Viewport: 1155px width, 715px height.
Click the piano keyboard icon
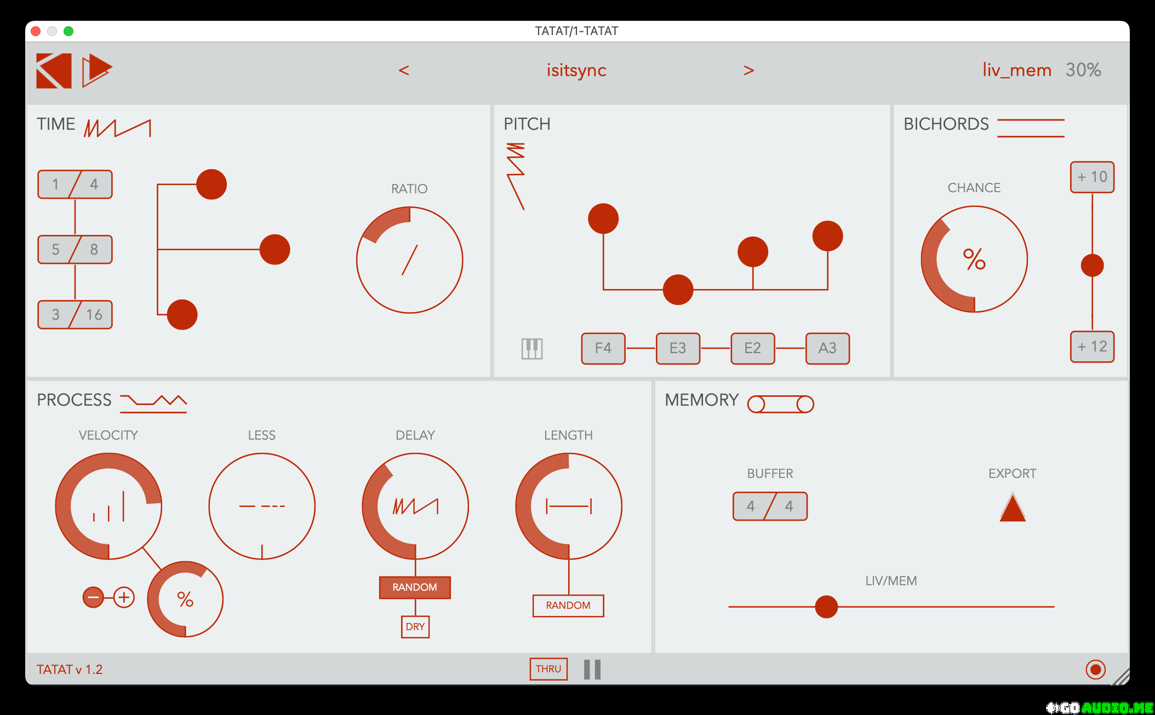click(x=532, y=349)
